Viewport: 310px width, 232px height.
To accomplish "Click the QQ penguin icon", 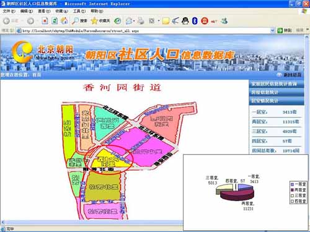I will tap(185, 20).
